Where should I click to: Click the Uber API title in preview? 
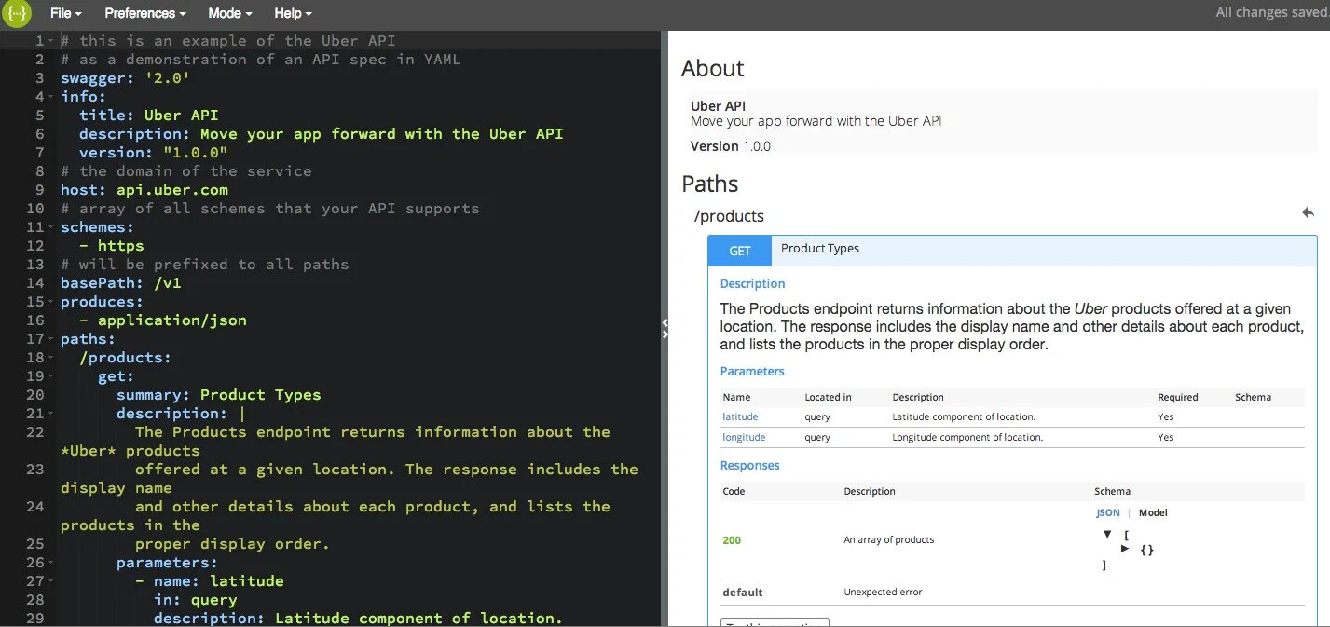click(718, 106)
